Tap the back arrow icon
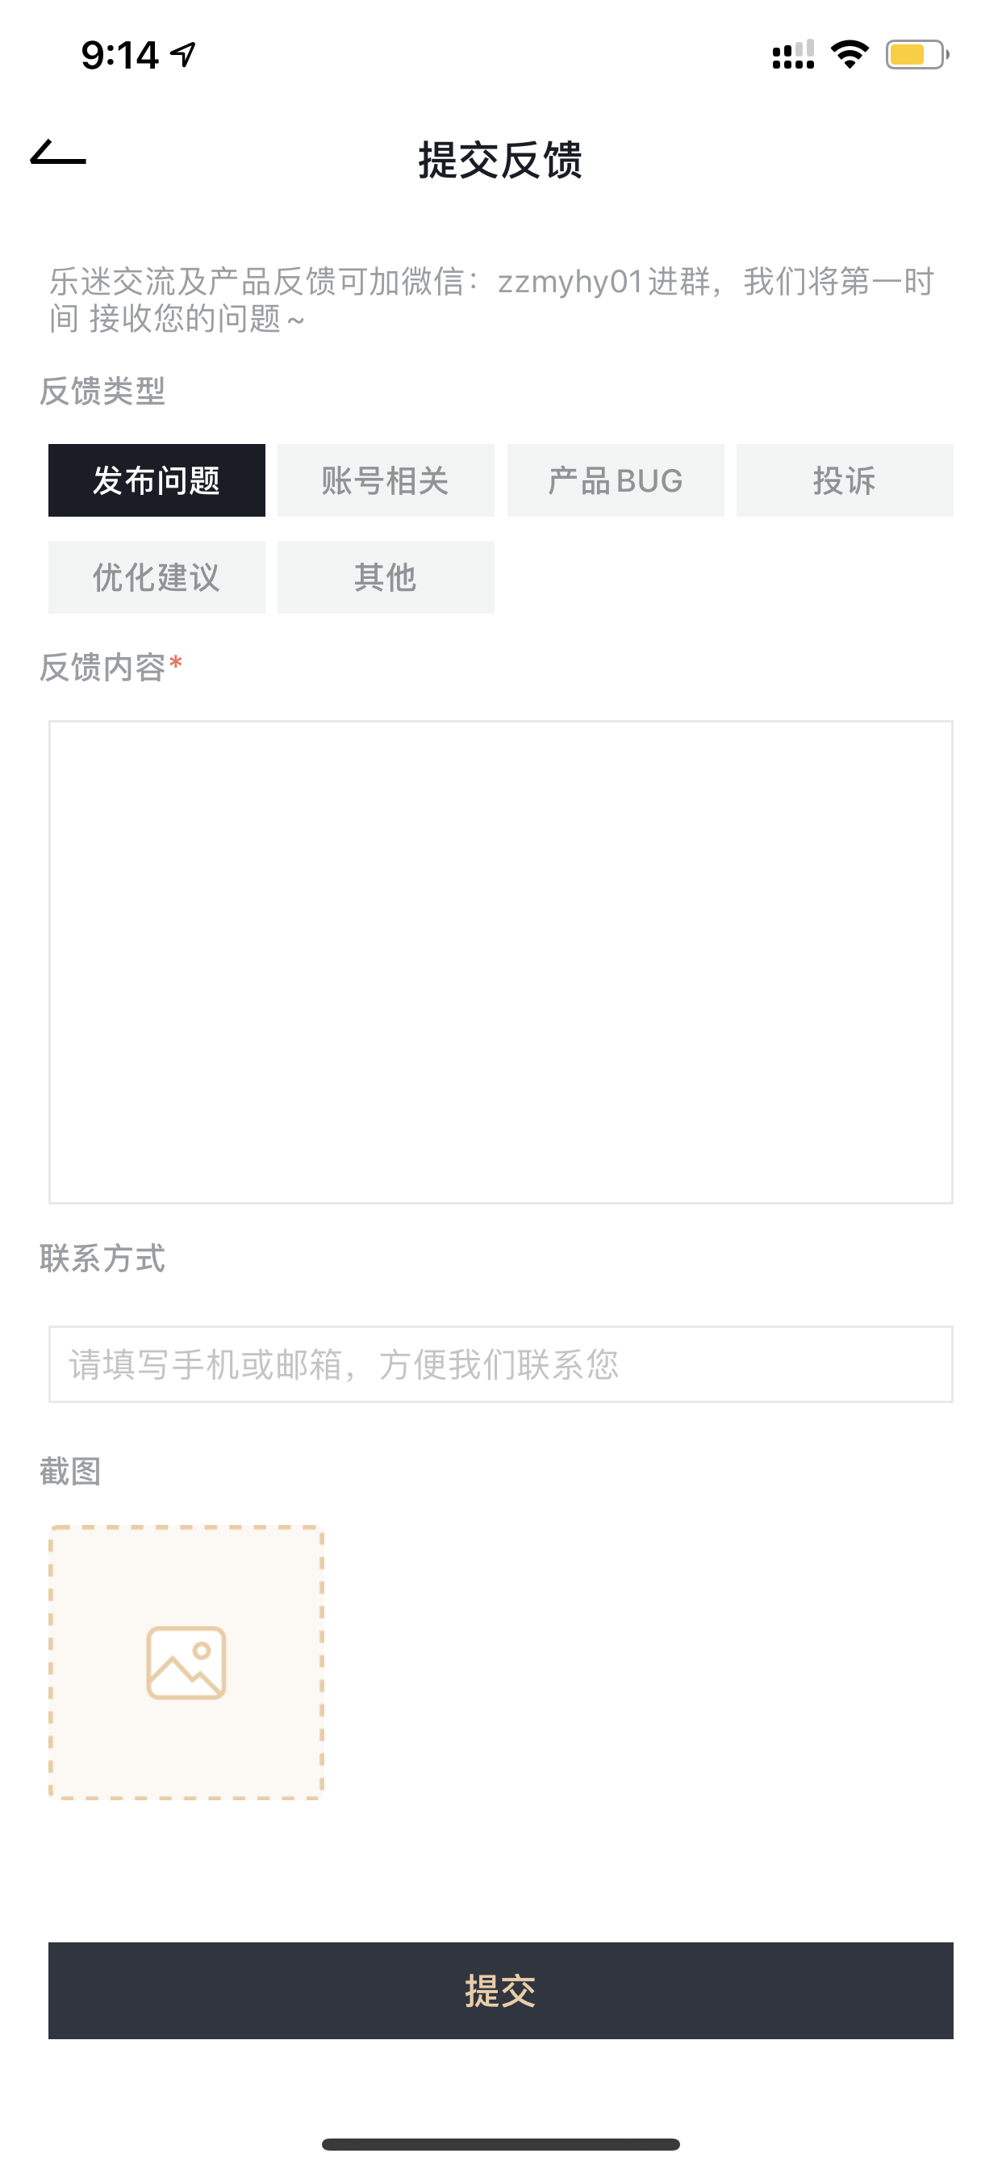This screenshot has width=1002, height=2170. [58, 153]
